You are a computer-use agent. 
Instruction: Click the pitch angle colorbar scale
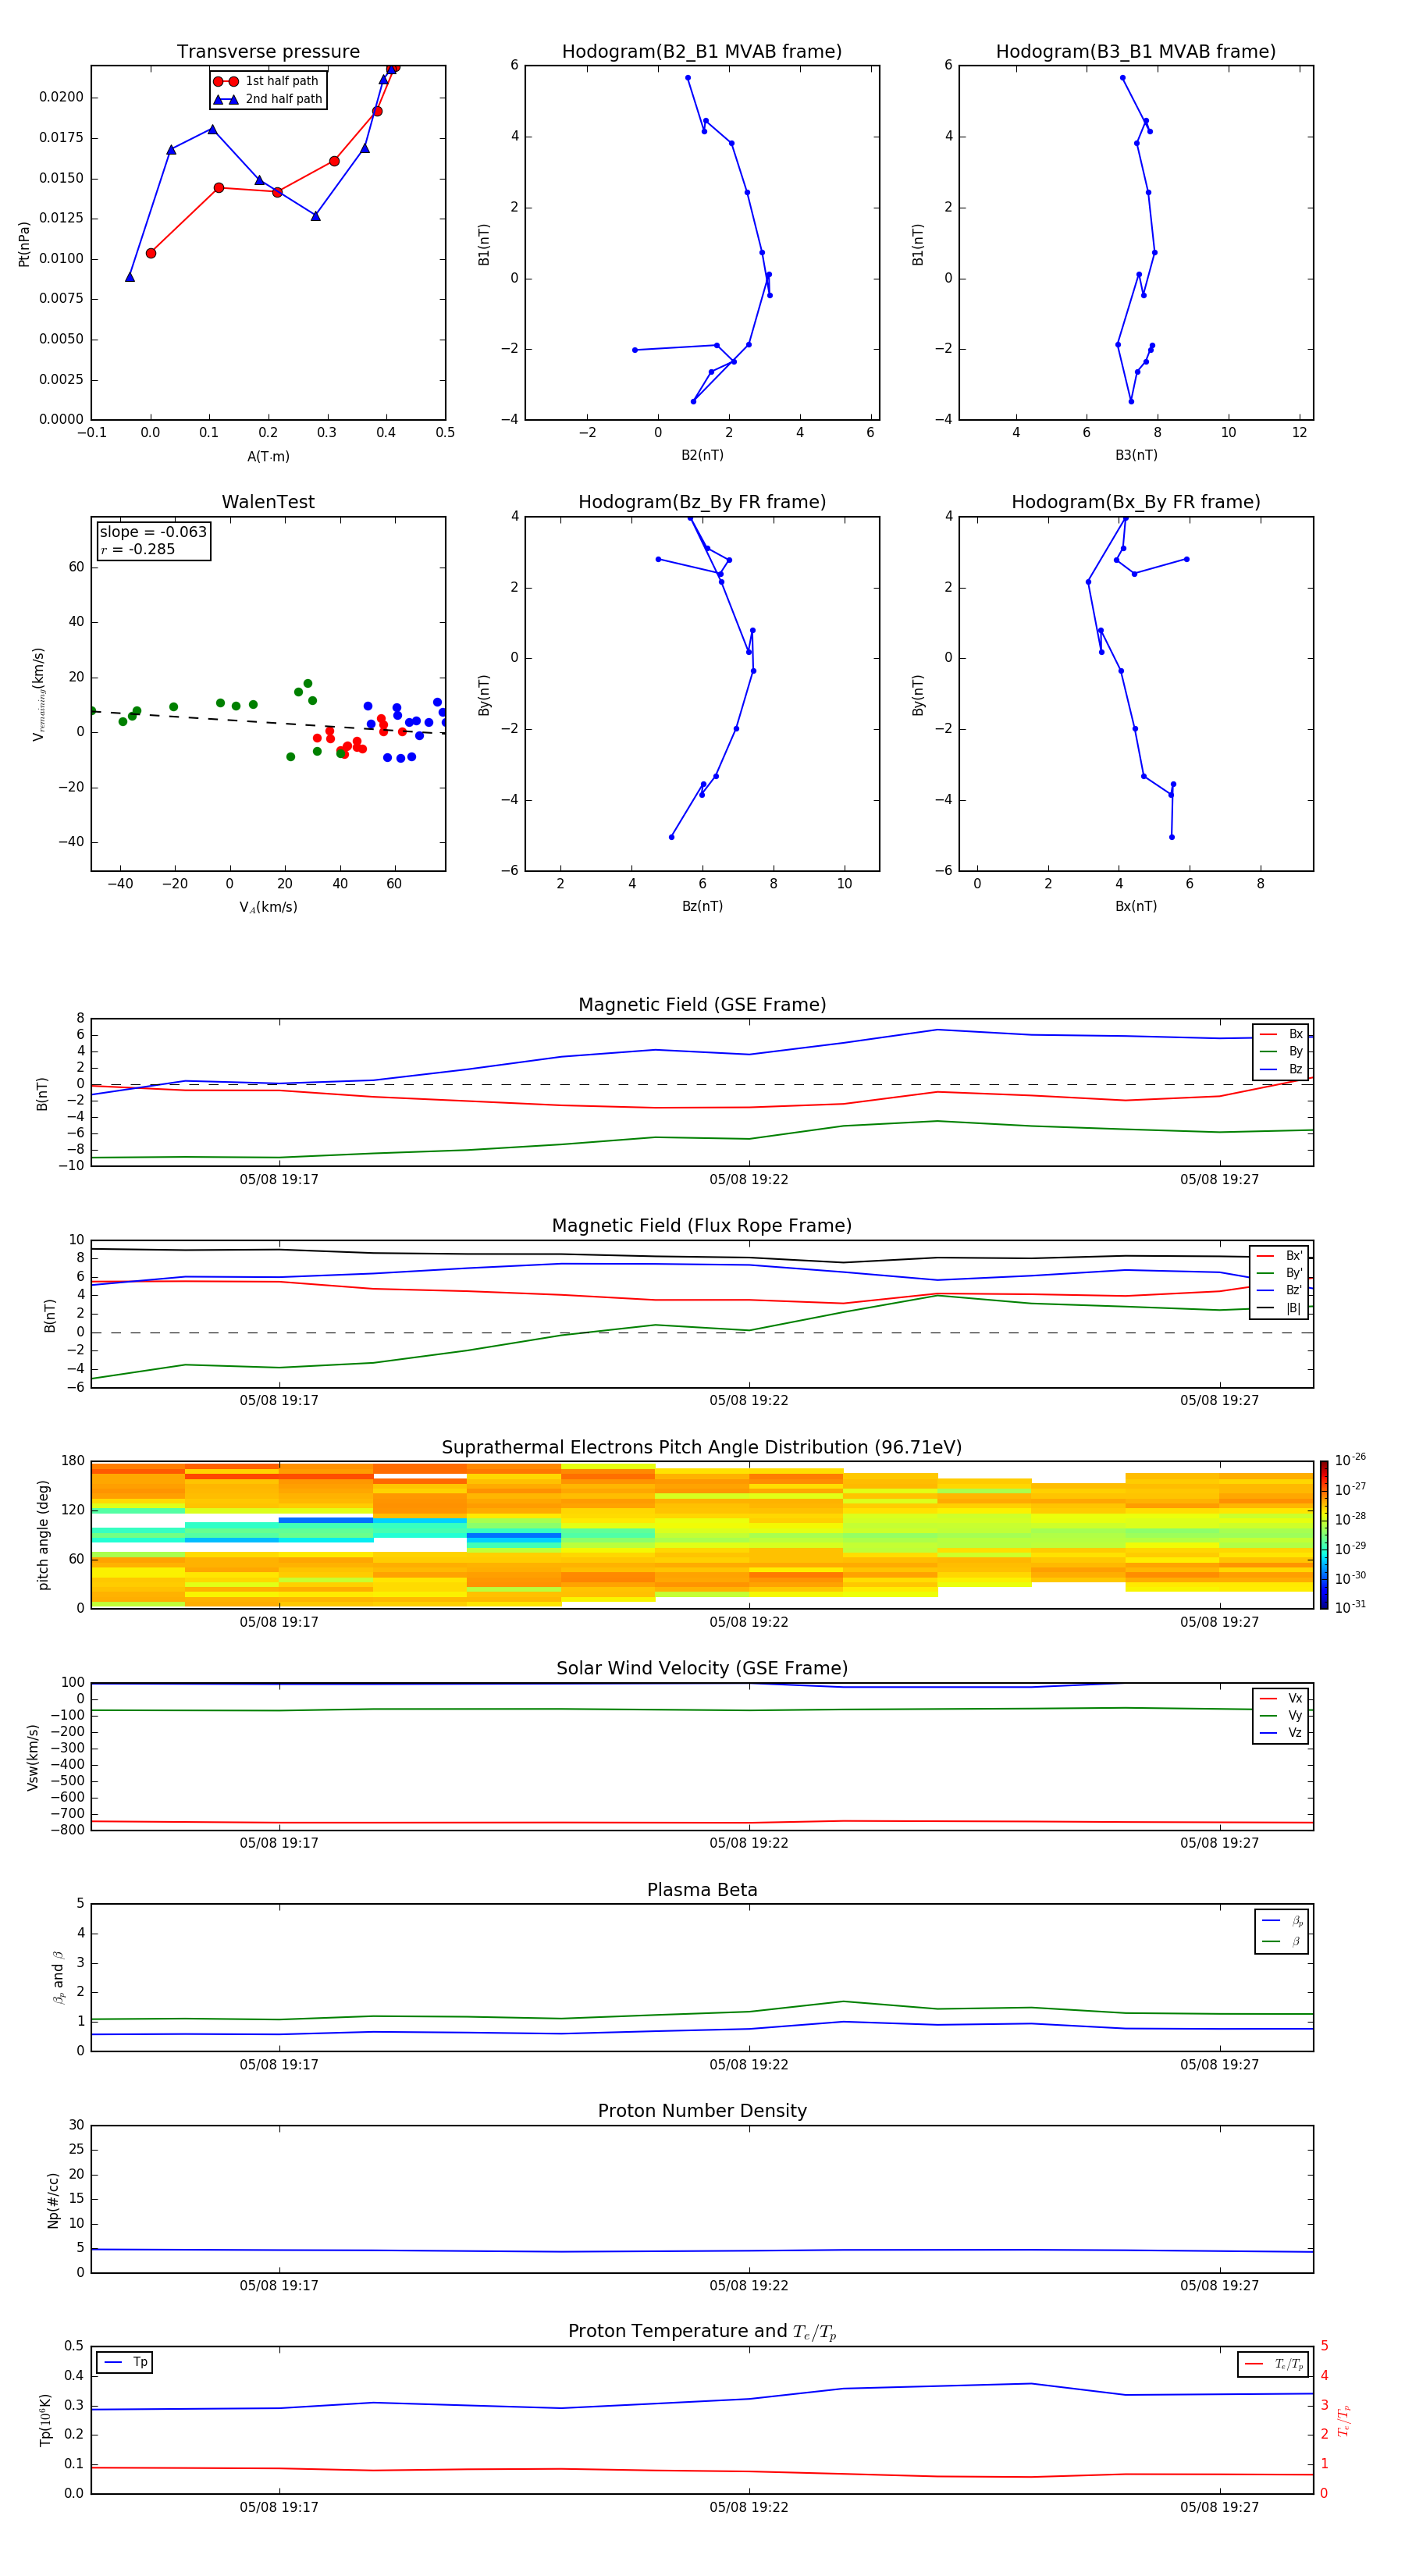click(x=1324, y=1535)
